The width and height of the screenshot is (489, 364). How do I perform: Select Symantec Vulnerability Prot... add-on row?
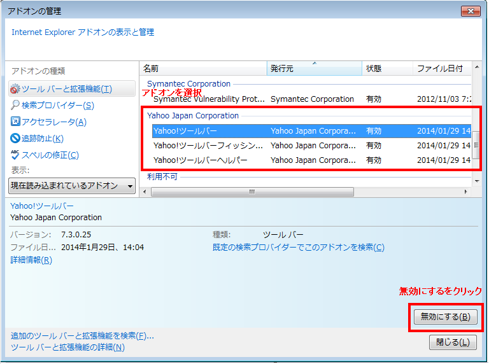tap(311, 99)
